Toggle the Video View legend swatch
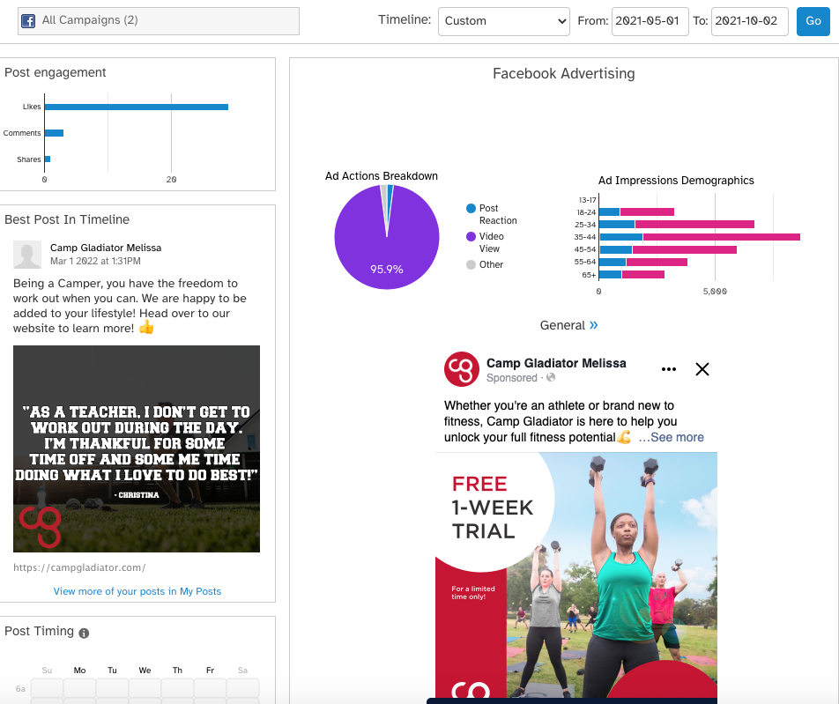839x704 pixels. tap(471, 236)
